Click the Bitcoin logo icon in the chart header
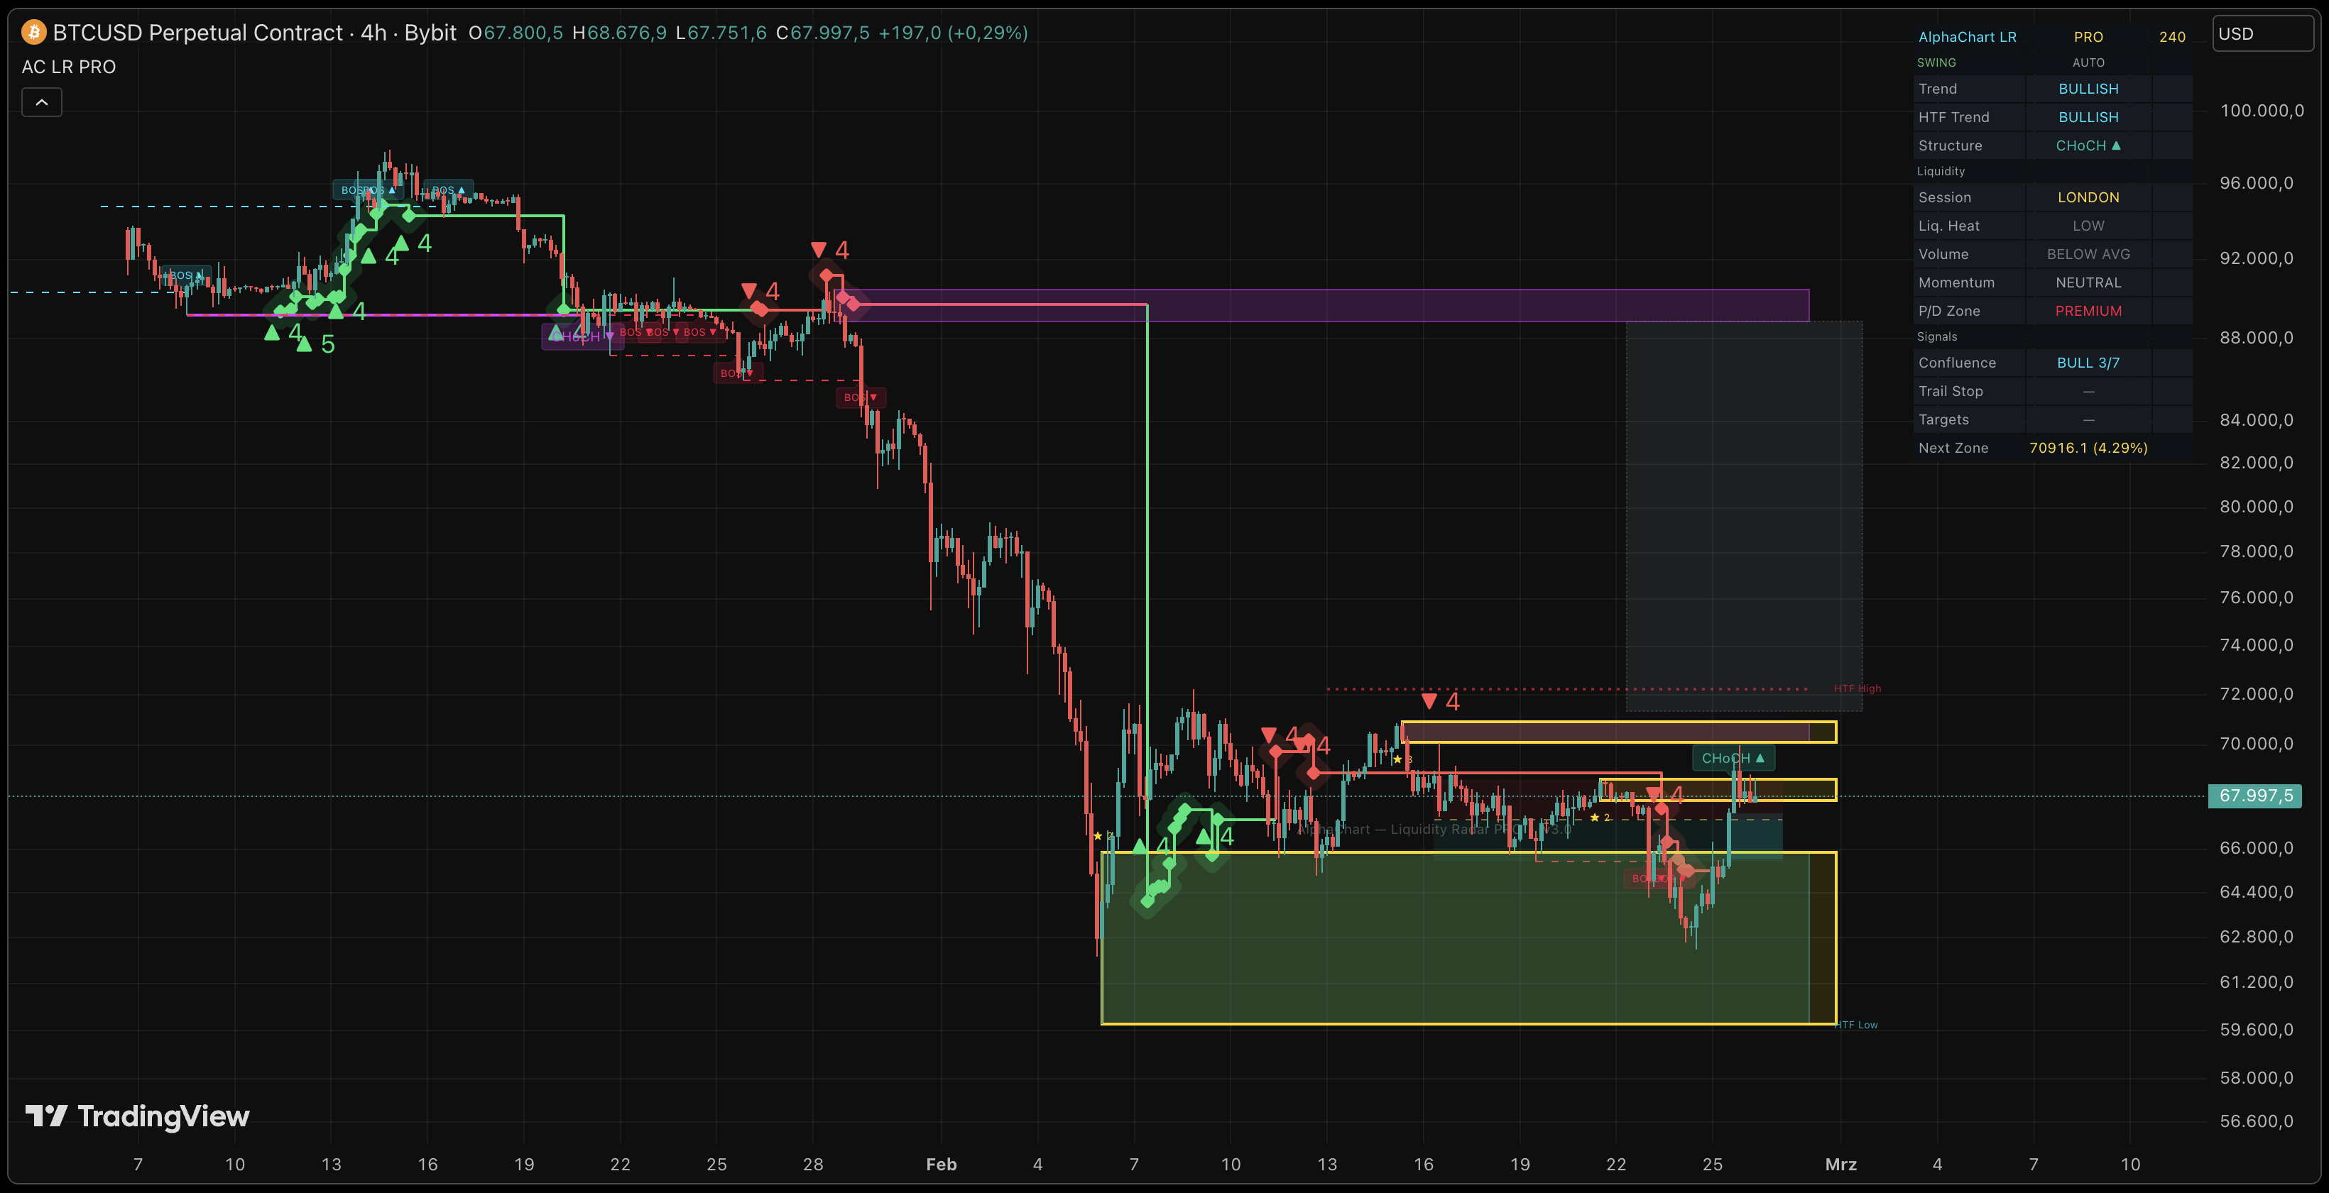This screenshot has width=2329, height=1193. point(33,33)
